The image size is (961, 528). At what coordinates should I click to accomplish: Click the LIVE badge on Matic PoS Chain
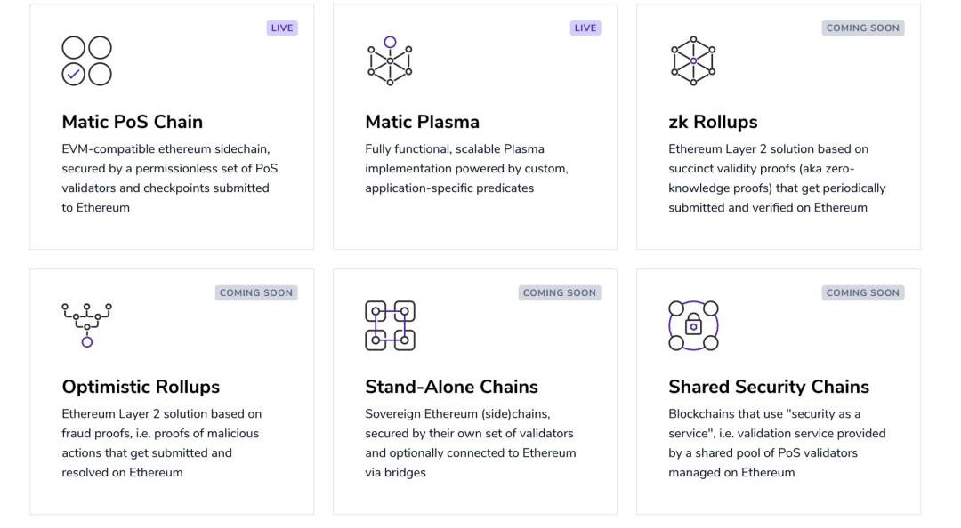282,28
